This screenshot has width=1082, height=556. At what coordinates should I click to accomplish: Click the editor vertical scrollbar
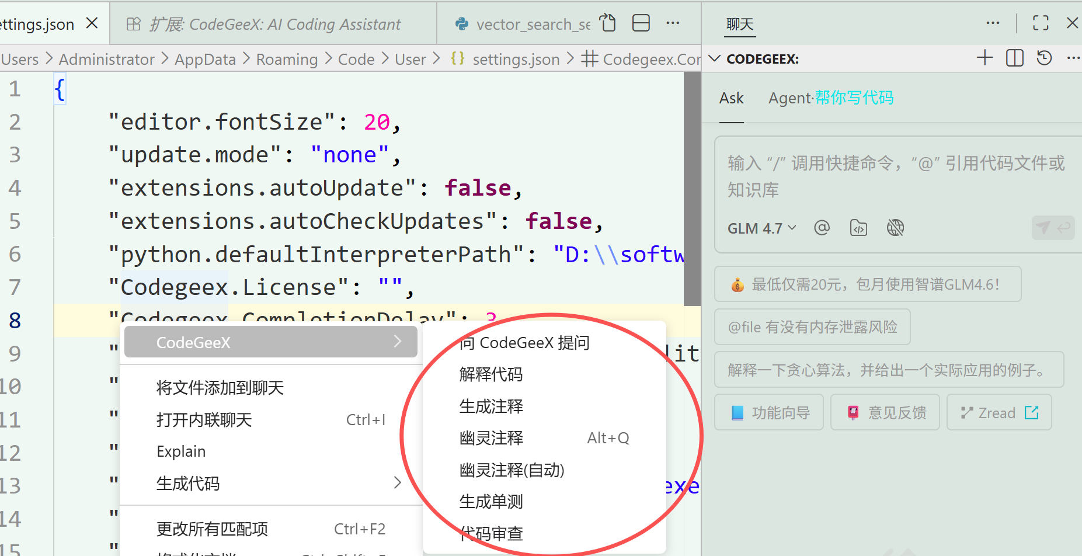(x=692, y=189)
